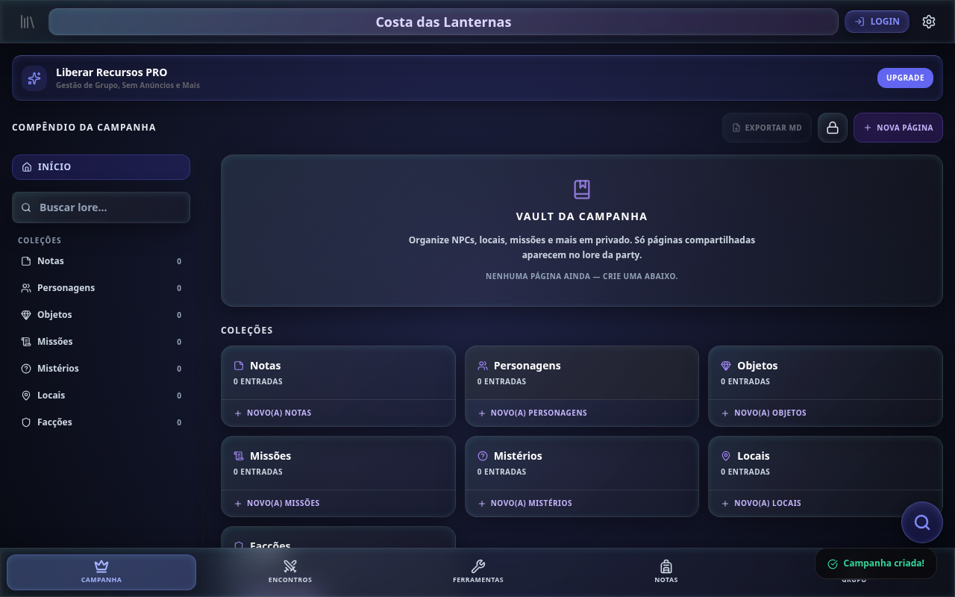Viewport: 955px width, 597px height.
Task: Click the Objetos collection card title
Action: pos(757,366)
